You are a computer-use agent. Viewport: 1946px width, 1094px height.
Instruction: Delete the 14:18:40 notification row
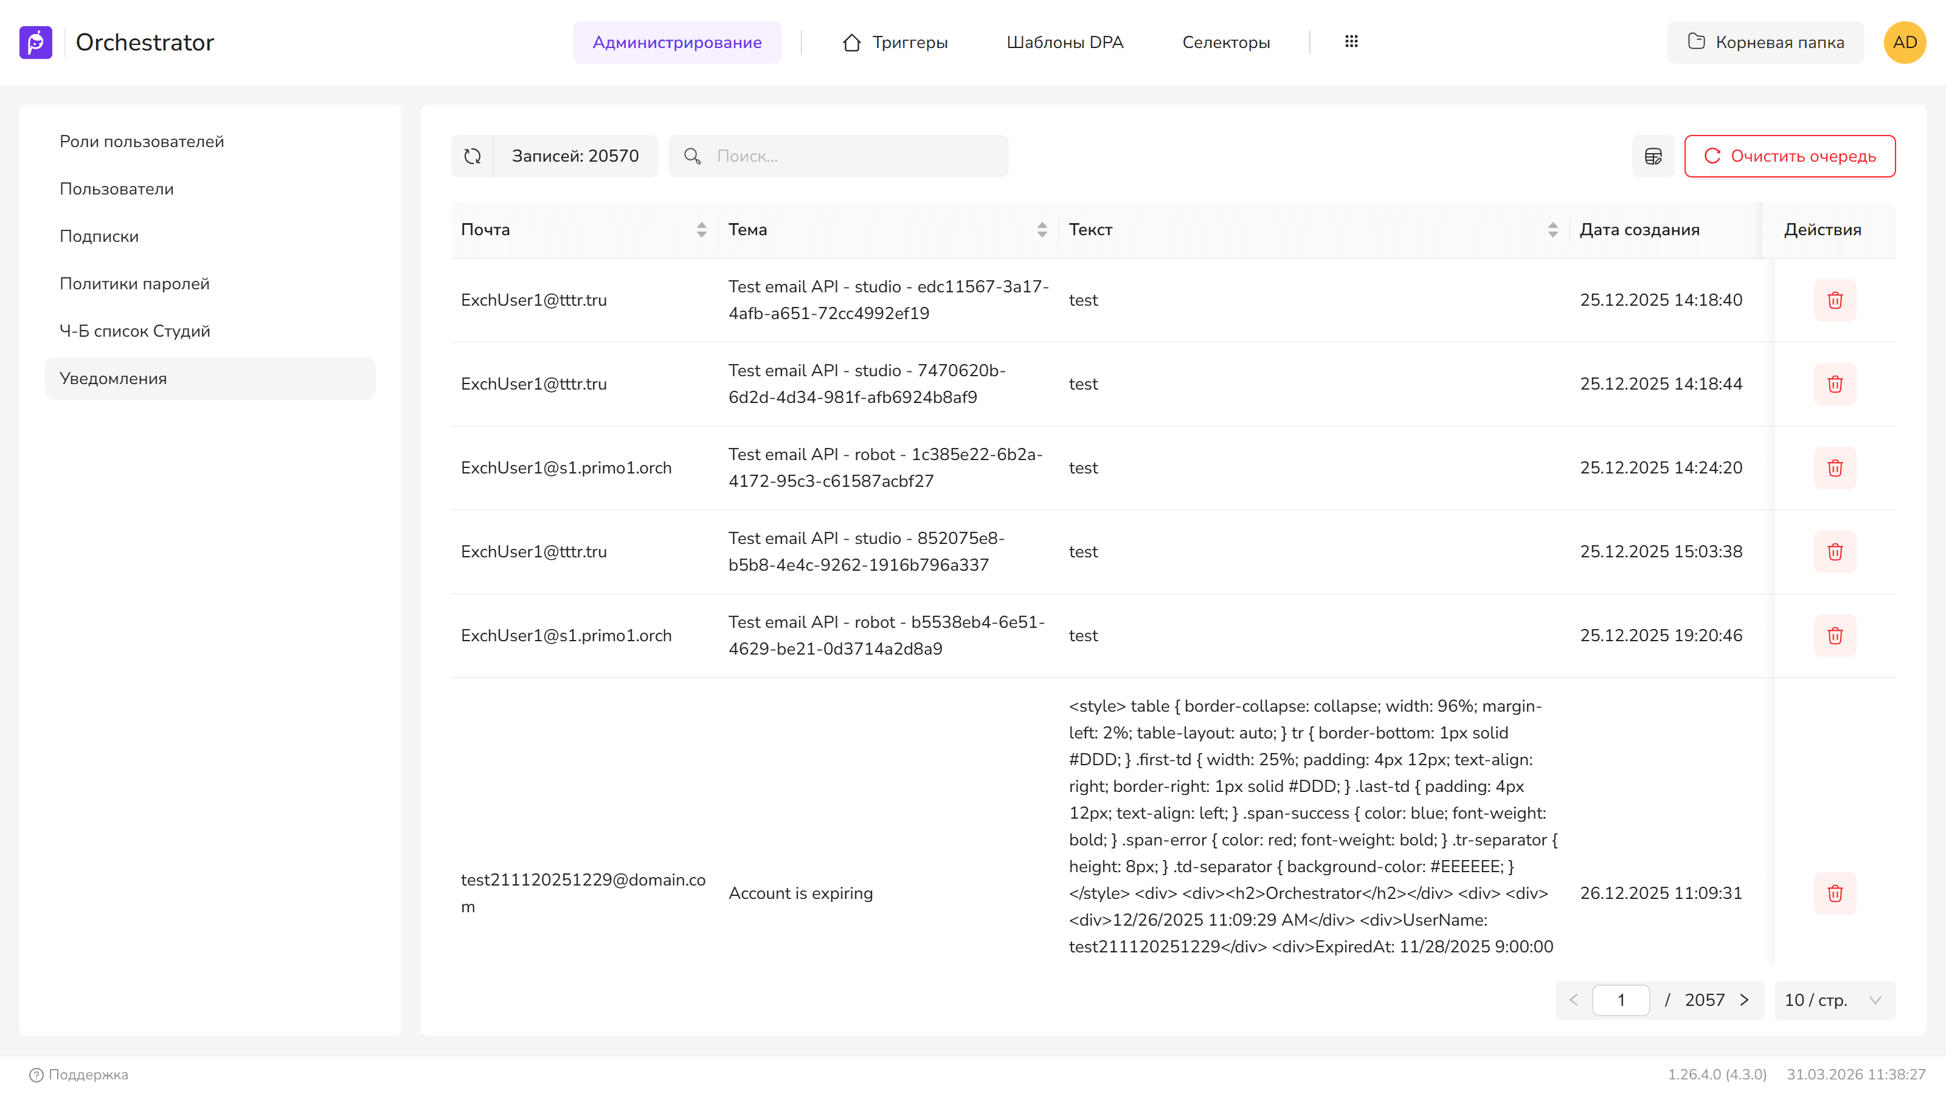1835,300
